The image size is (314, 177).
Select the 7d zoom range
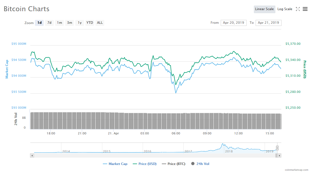(49, 23)
